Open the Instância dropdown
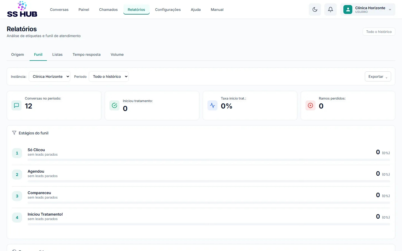Screen dimensions: 402x251 49,76
